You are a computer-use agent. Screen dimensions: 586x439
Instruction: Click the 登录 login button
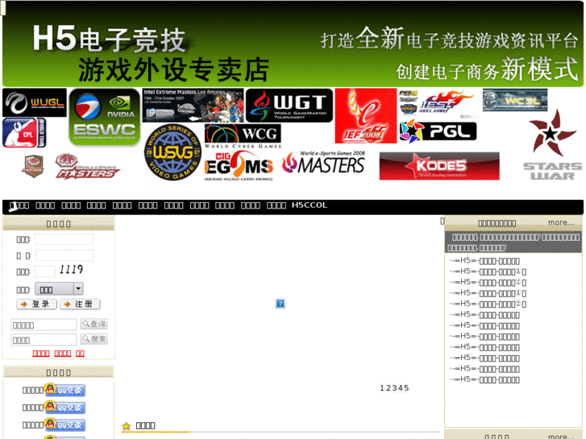click(36, 304)
